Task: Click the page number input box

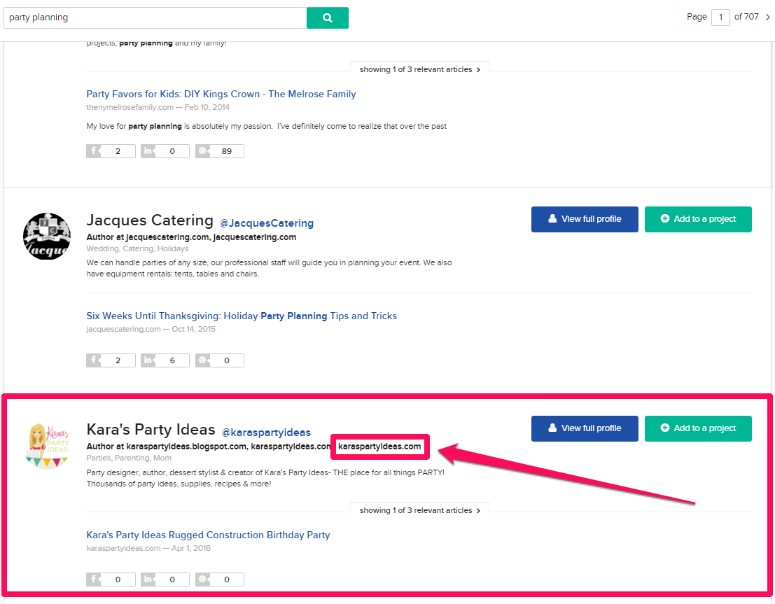Action: click(x=720, y=17)
